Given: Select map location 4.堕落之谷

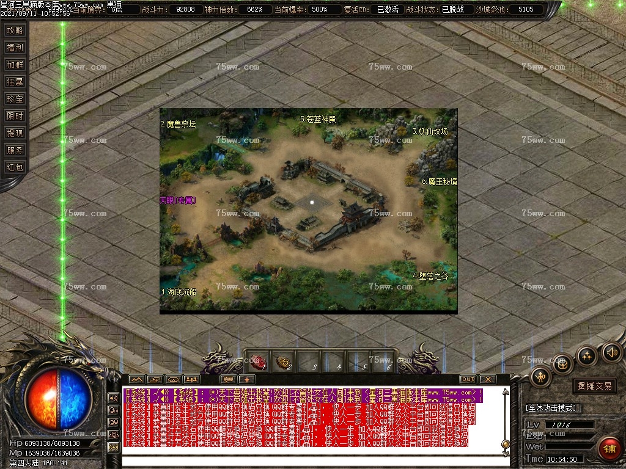Looking at the screenshot, I should click(x=430, y=276).
